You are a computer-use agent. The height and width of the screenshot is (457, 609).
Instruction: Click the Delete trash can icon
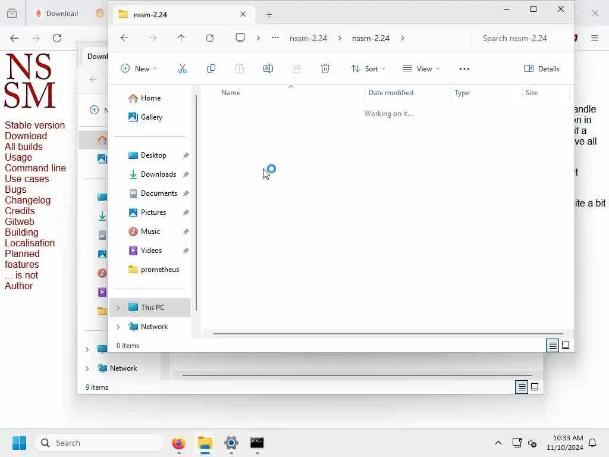point(325,69)
